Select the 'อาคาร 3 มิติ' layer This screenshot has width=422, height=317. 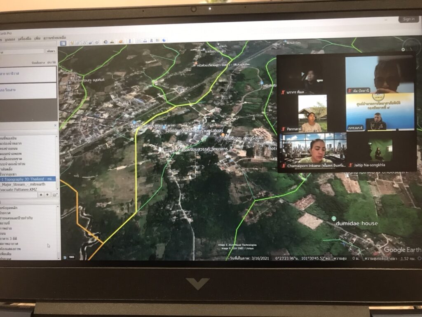pyautogui.click(x=9, y=239)
